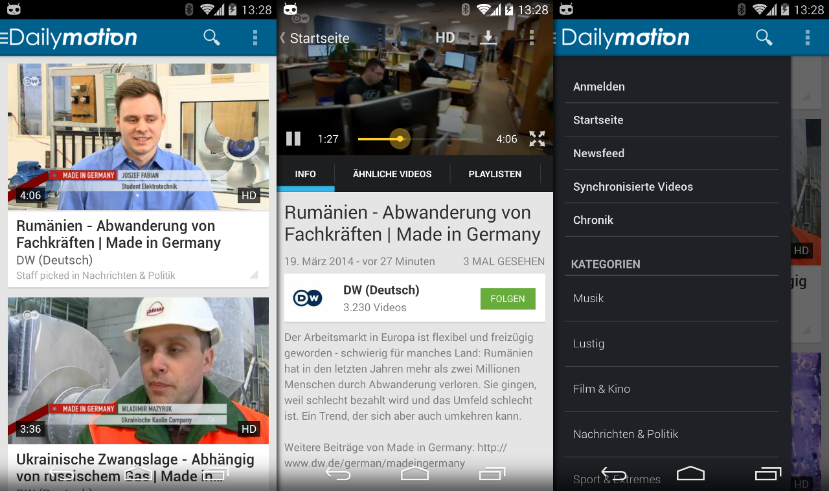Image resolution: width=829 pixels, height=491 pixels.
Task: Download the current video
Action: 488,38
